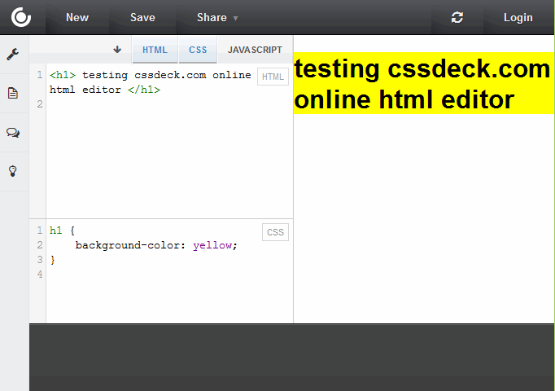This screenshot has width=555, height=391.
Task: Click line 2 in the HTML editor
Action: [x=170, y=104]
